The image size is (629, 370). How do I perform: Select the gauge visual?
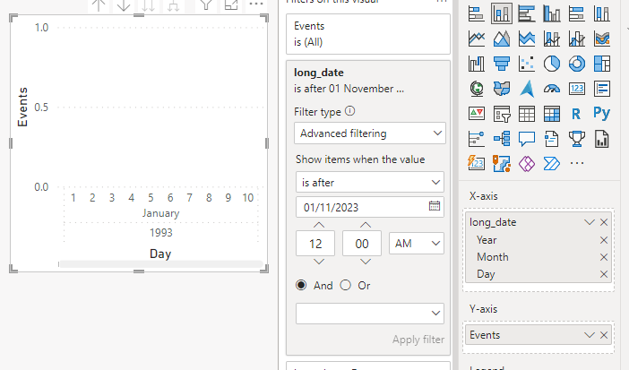click(x=552, y=89)
